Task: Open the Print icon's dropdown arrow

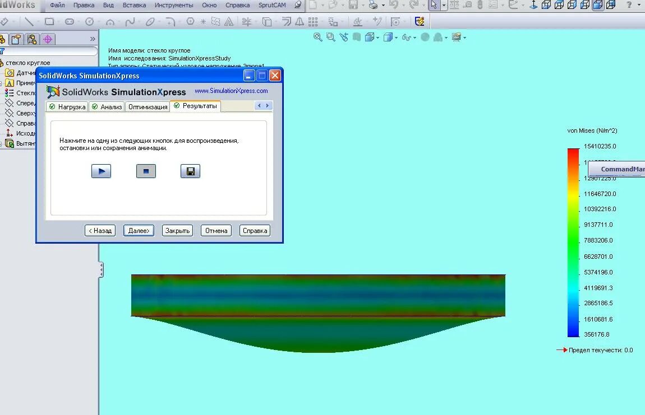Action: click(x=384, y=6)
